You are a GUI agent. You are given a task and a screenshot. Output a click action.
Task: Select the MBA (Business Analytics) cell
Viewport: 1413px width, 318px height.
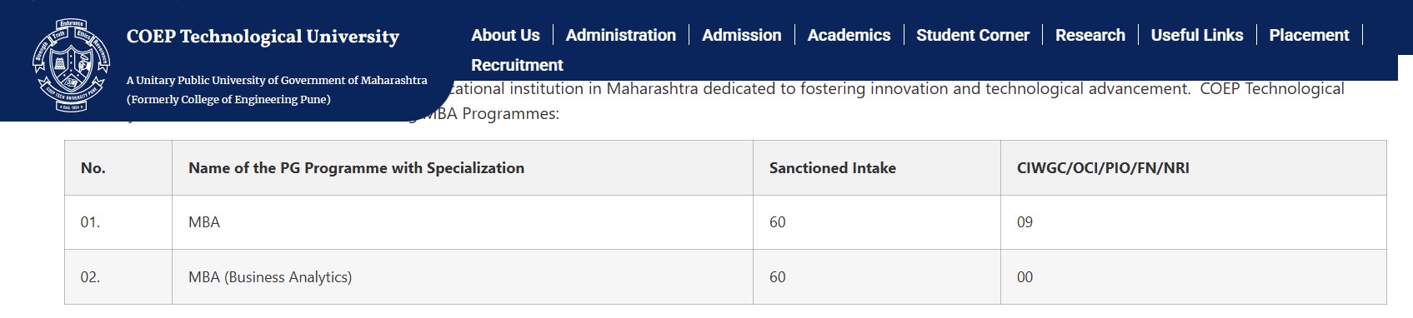[463, 277]
